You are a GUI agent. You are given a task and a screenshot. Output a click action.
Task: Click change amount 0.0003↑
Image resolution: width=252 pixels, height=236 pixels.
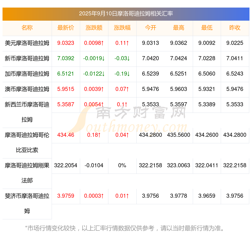pyautogui.click(x=94, y=196)
